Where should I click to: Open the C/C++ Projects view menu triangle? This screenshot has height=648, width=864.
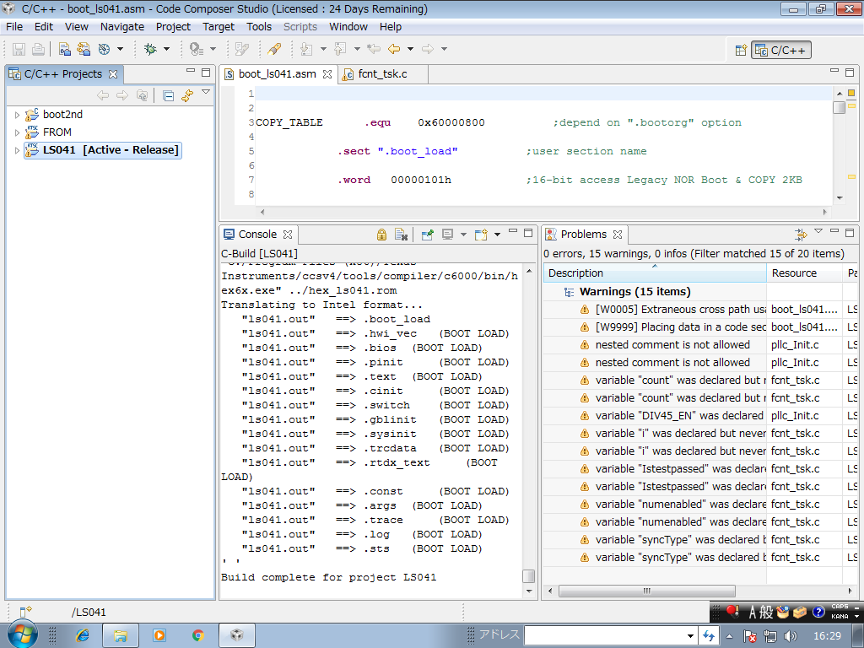[206, 92]
